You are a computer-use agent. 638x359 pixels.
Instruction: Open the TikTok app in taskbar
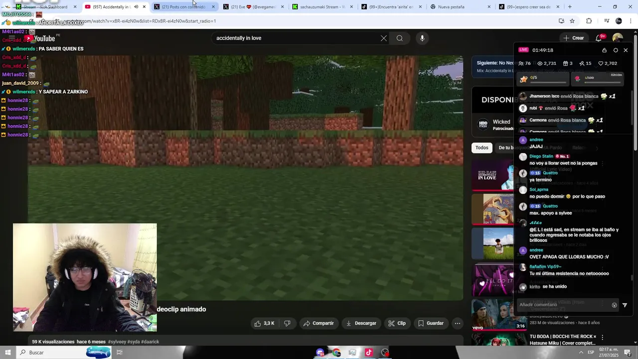[369, 353]
